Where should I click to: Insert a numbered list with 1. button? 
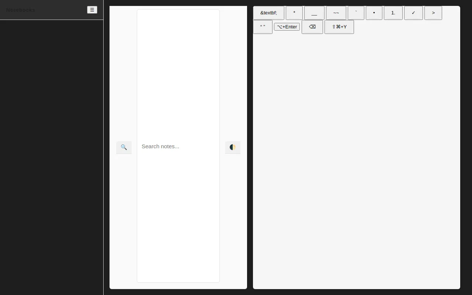click(x=393, y=13)
